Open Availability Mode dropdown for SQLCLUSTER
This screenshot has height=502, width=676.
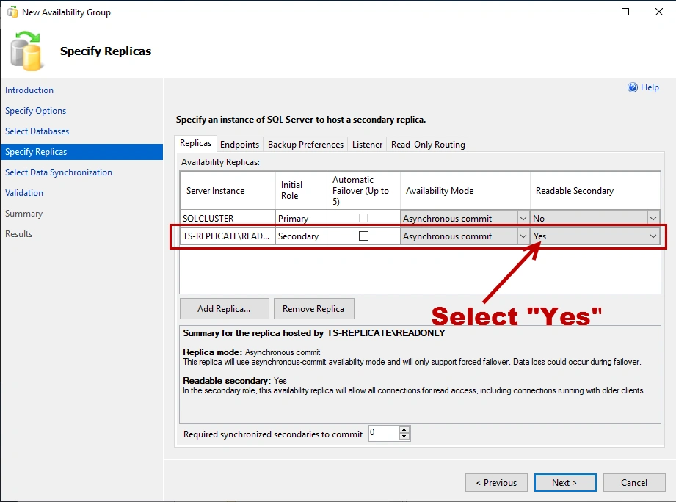pos(523,218)
